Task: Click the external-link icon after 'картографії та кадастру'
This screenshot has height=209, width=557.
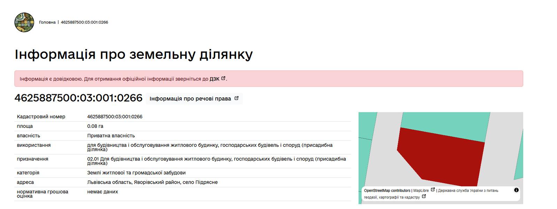Action: click(424, 196)
